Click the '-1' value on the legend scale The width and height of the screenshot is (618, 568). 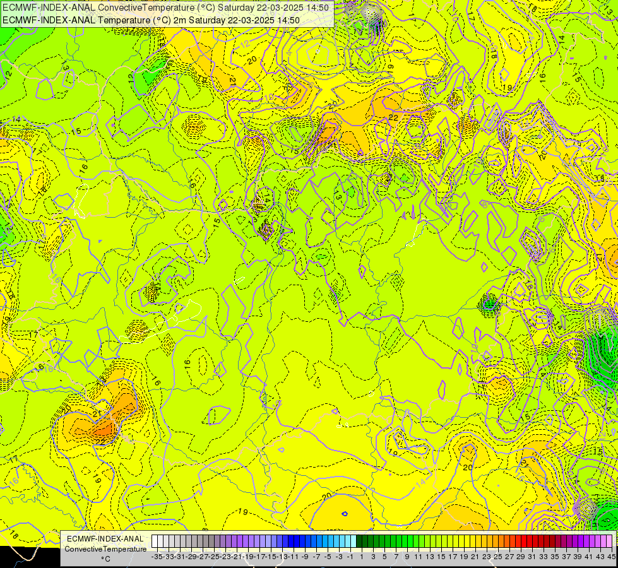pyautogui.click(x=350, y=557)
